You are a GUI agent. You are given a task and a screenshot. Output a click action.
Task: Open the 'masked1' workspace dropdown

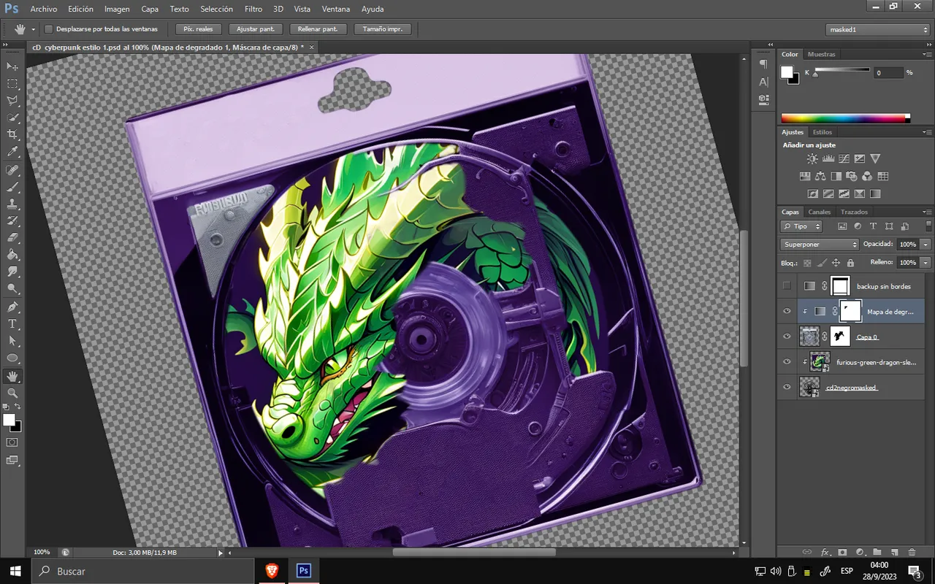pos(878,29)
